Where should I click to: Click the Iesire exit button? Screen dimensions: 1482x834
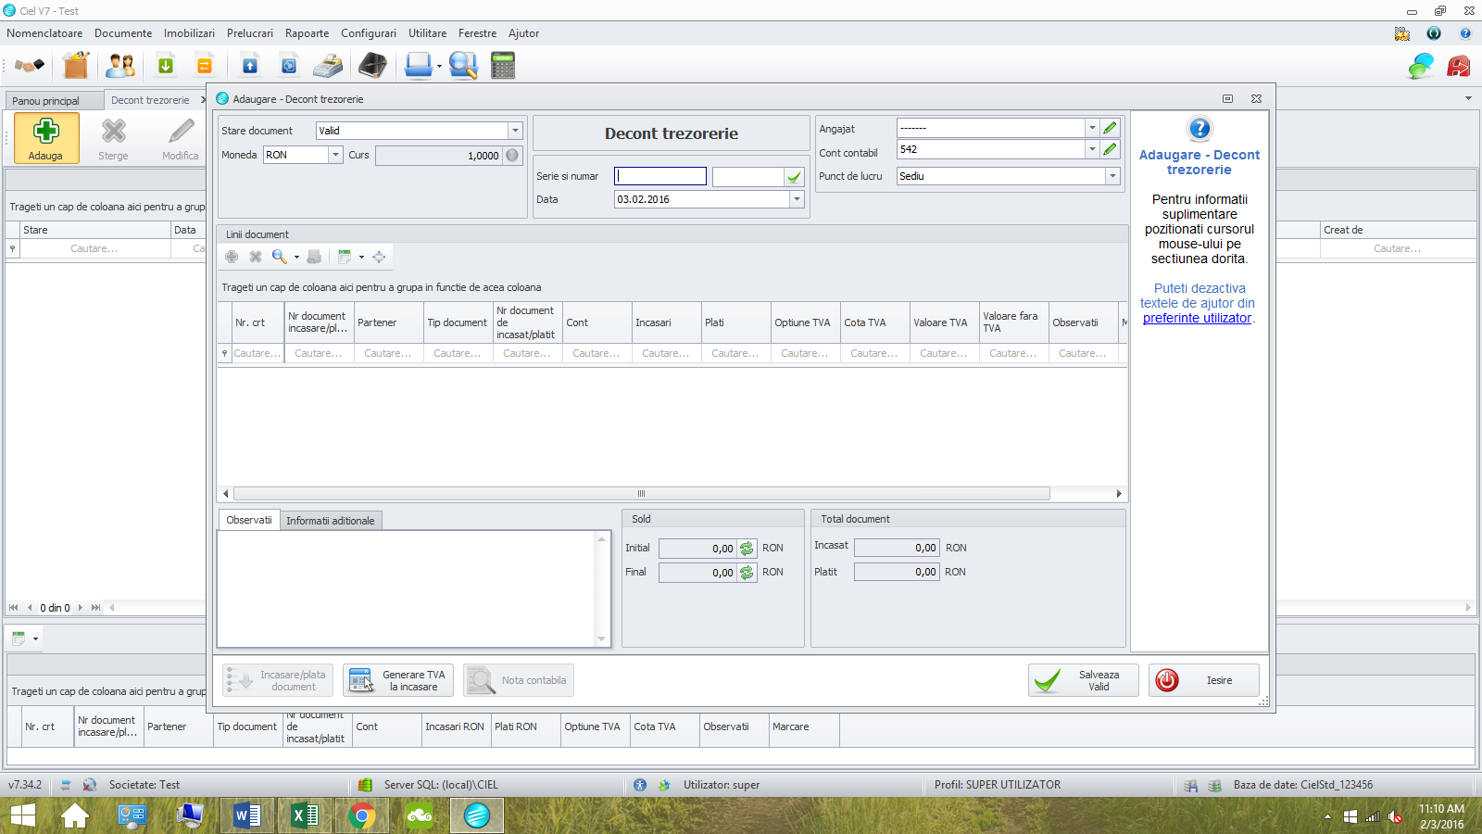pyautogui.click(x=1204, y=681)
